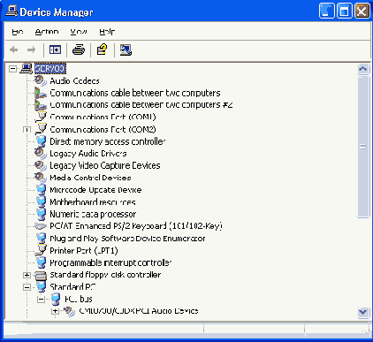Screen dimensions: 373x342
Task: Collapse the SERV03 root node
Action: pyautogui.click(x=12, y=69)
